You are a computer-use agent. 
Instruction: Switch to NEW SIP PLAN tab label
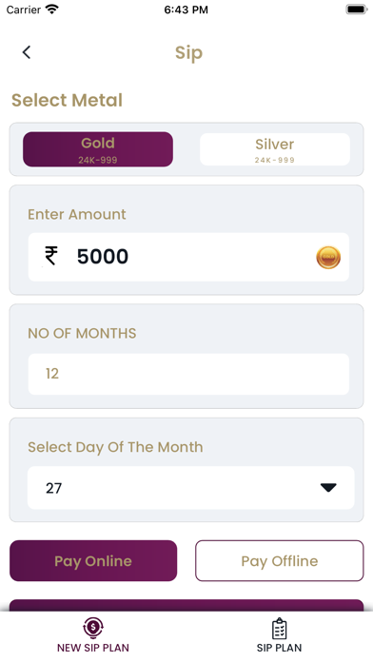(93, 648)
